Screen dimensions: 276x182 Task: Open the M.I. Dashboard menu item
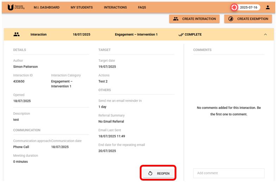pos(46,7)
